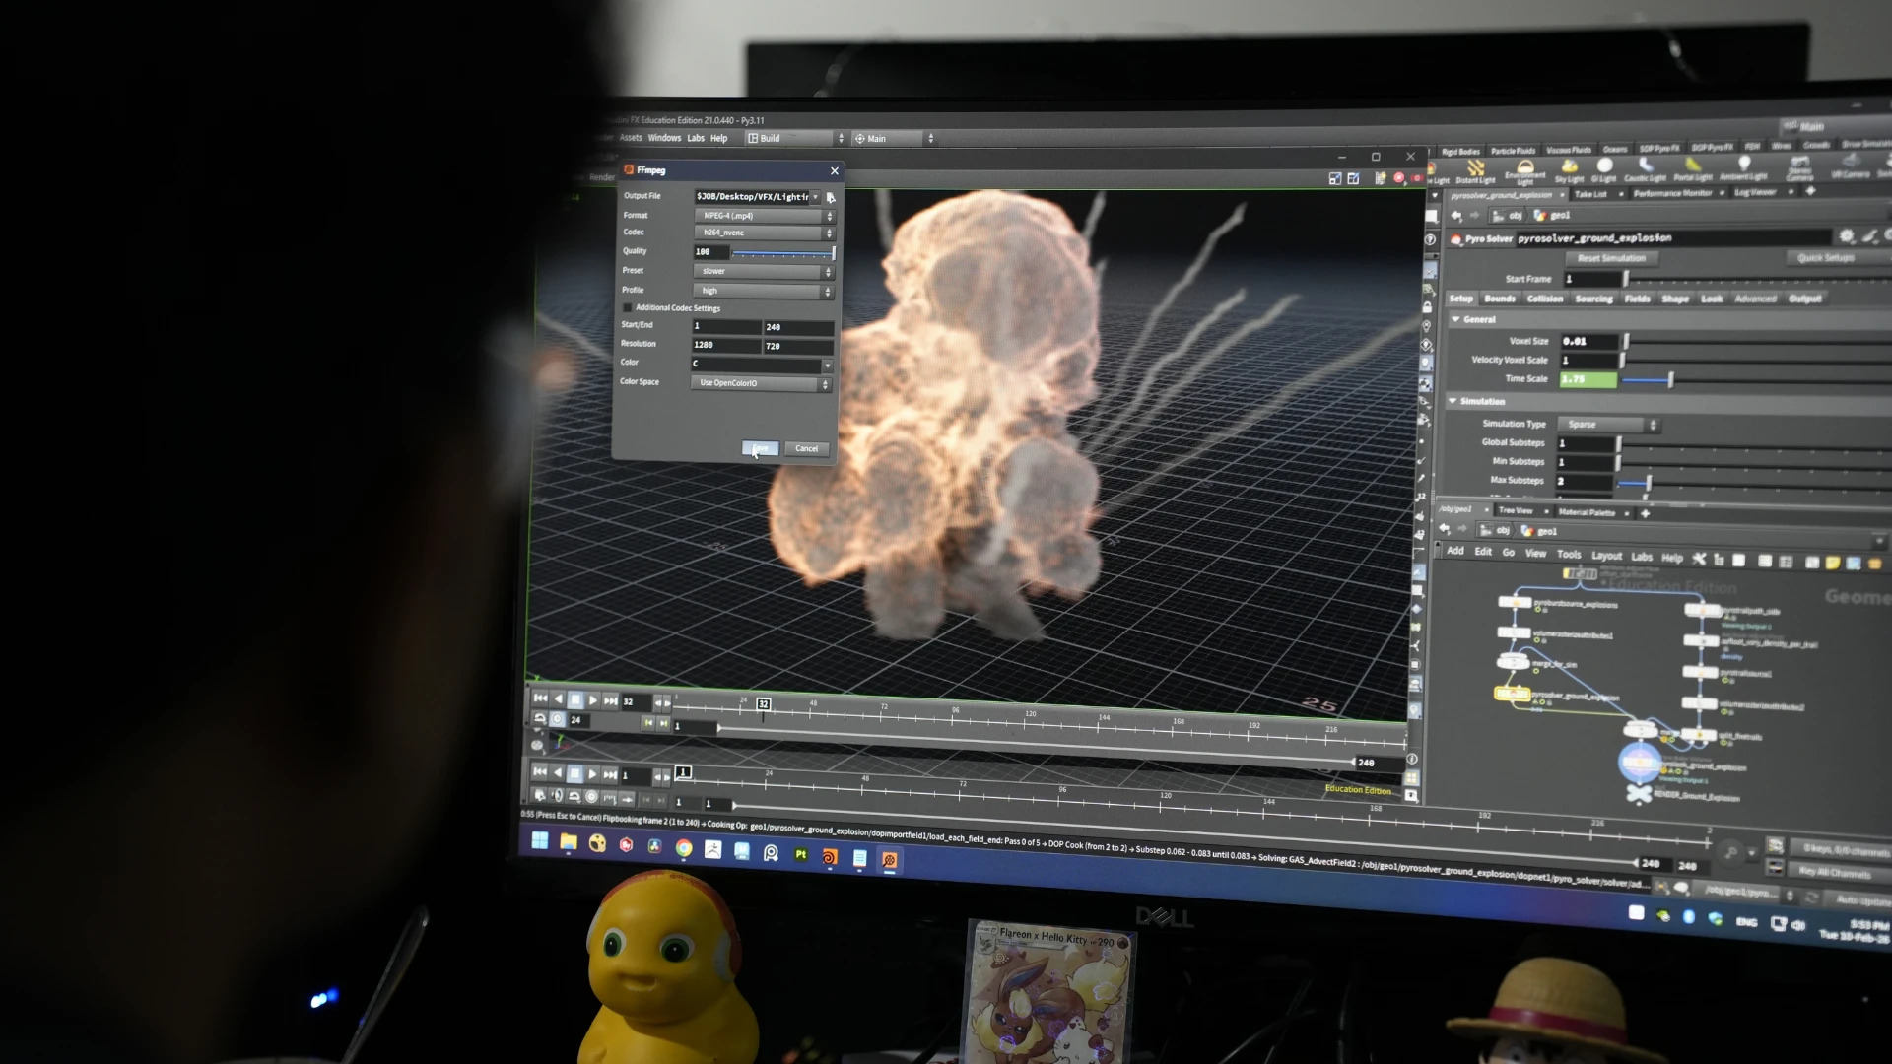Click the first-frame button on upper playbar

pyautogui.click(x=540, y=698)
